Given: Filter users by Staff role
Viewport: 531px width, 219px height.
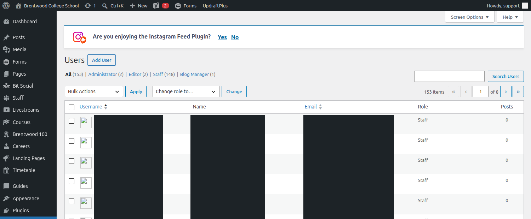Looking at the screenshot, I should tap(158, 75).
